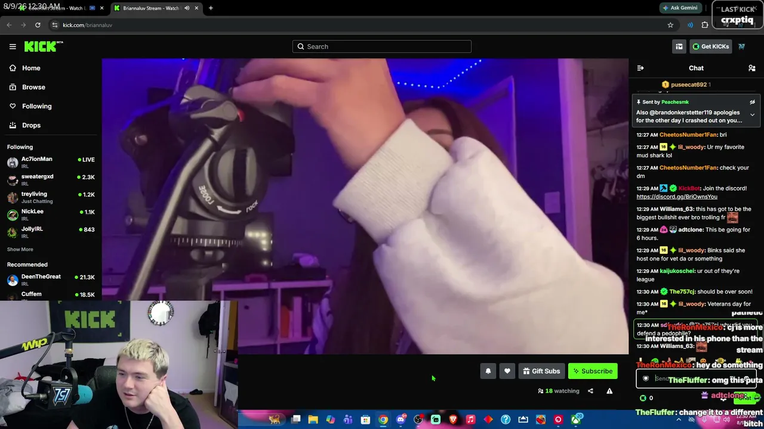
Task: Open the user profile avatar menu
Action: point(742,46)
